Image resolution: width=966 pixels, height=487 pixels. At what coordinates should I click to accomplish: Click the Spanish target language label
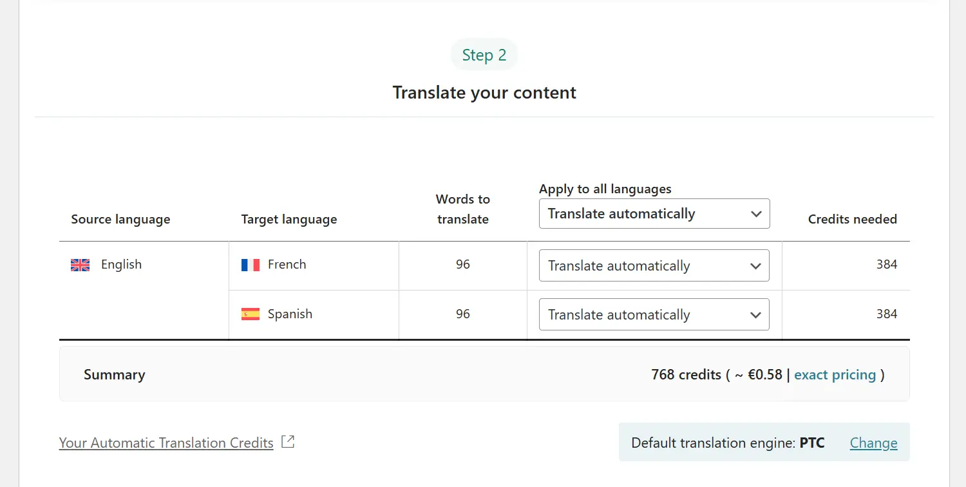click(x=290, y=314)
